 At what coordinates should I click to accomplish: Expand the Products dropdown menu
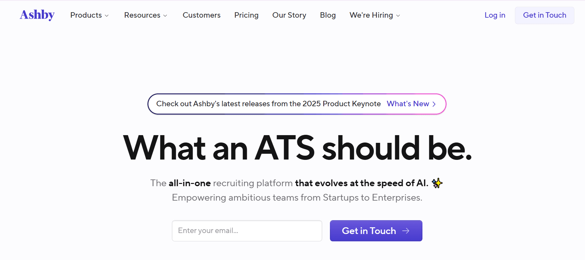[x=89, y=15]
